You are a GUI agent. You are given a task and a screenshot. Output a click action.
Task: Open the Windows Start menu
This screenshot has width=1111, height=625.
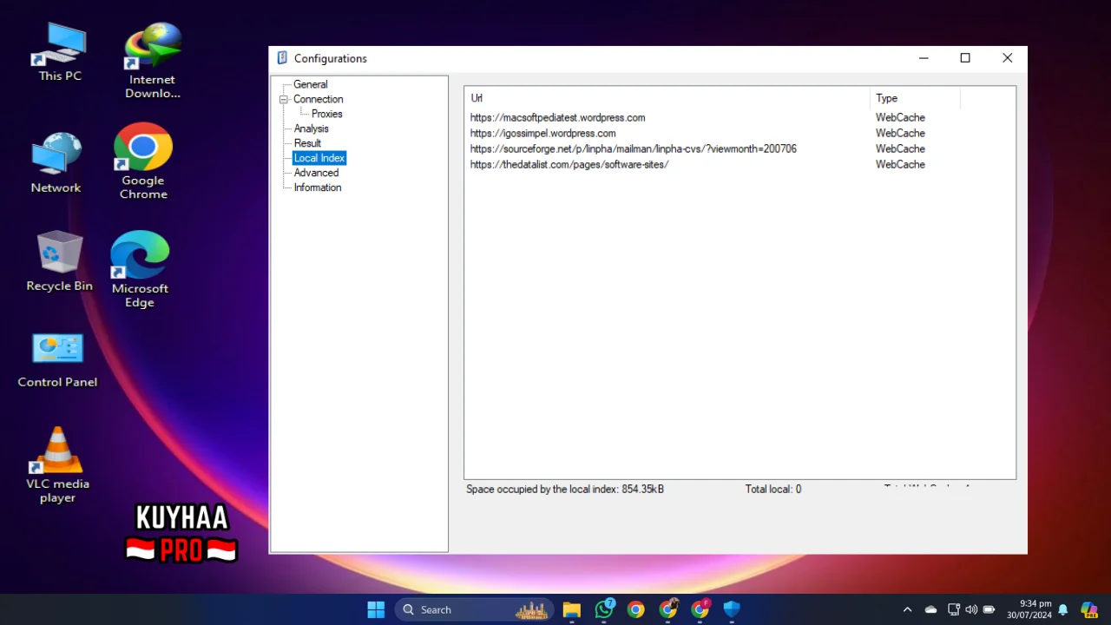coord(376,609)
